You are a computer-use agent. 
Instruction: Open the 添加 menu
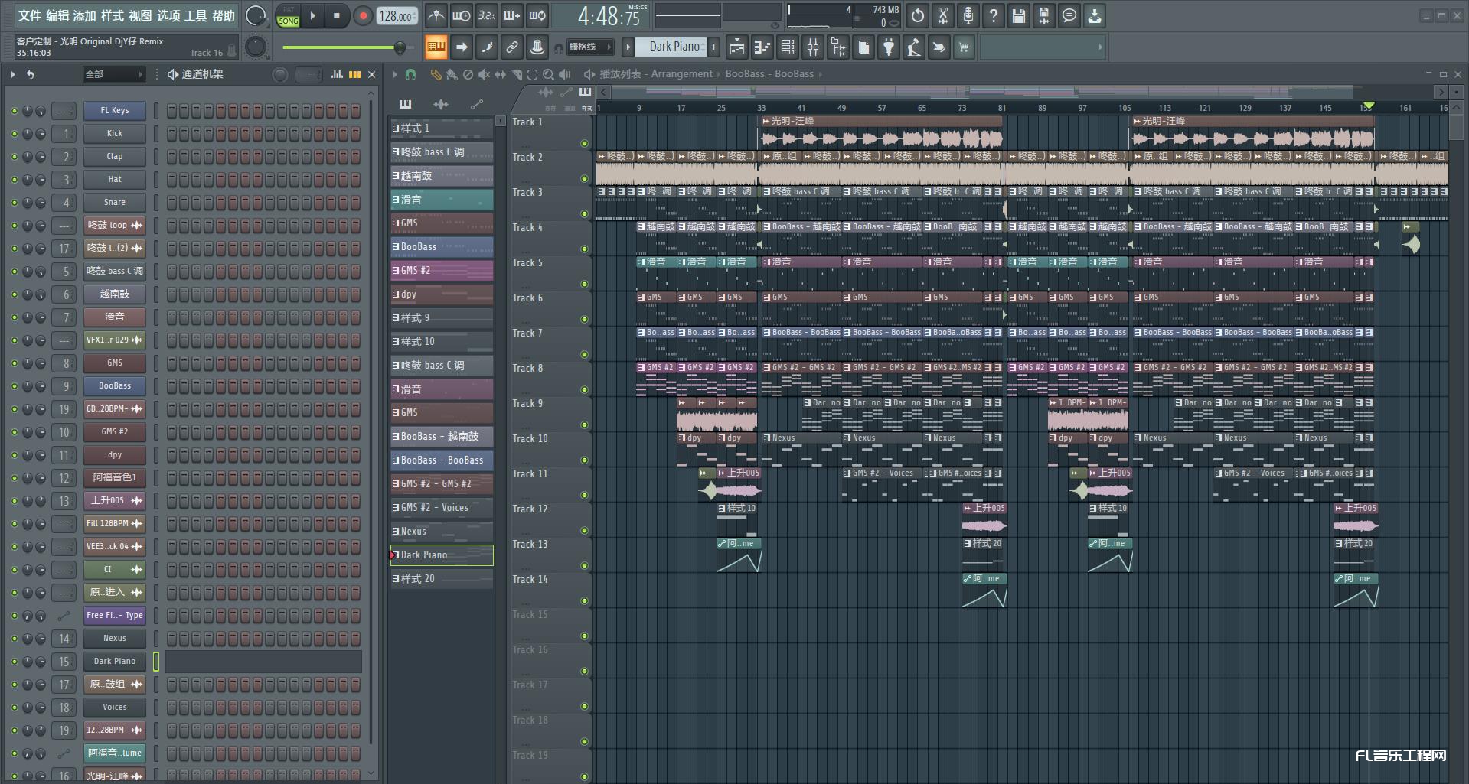(85, 15)
